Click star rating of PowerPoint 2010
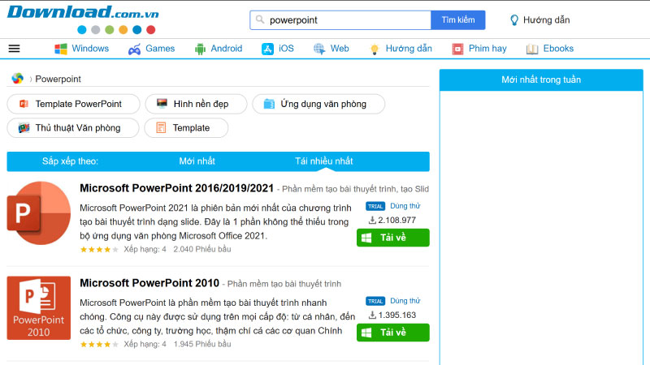This screenshot has width=650, height=365. click(x=99, y=344)
